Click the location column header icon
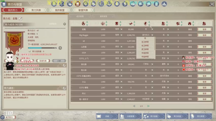 [x=190, y=24]
